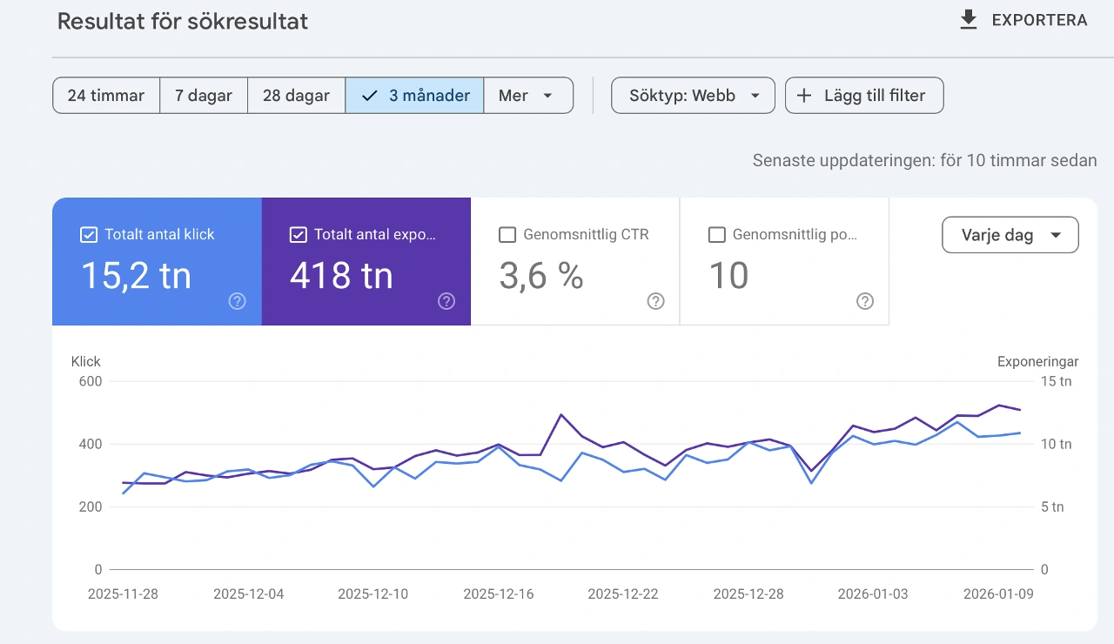Open the Söktyp: Webb dropdown
1114x644 pixels.
[x=693, y=96]
